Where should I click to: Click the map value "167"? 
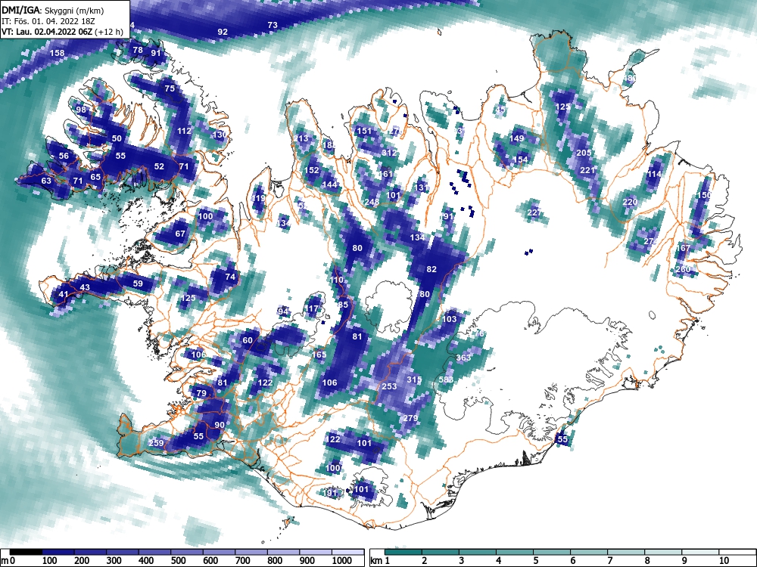[x=683, y=248]
